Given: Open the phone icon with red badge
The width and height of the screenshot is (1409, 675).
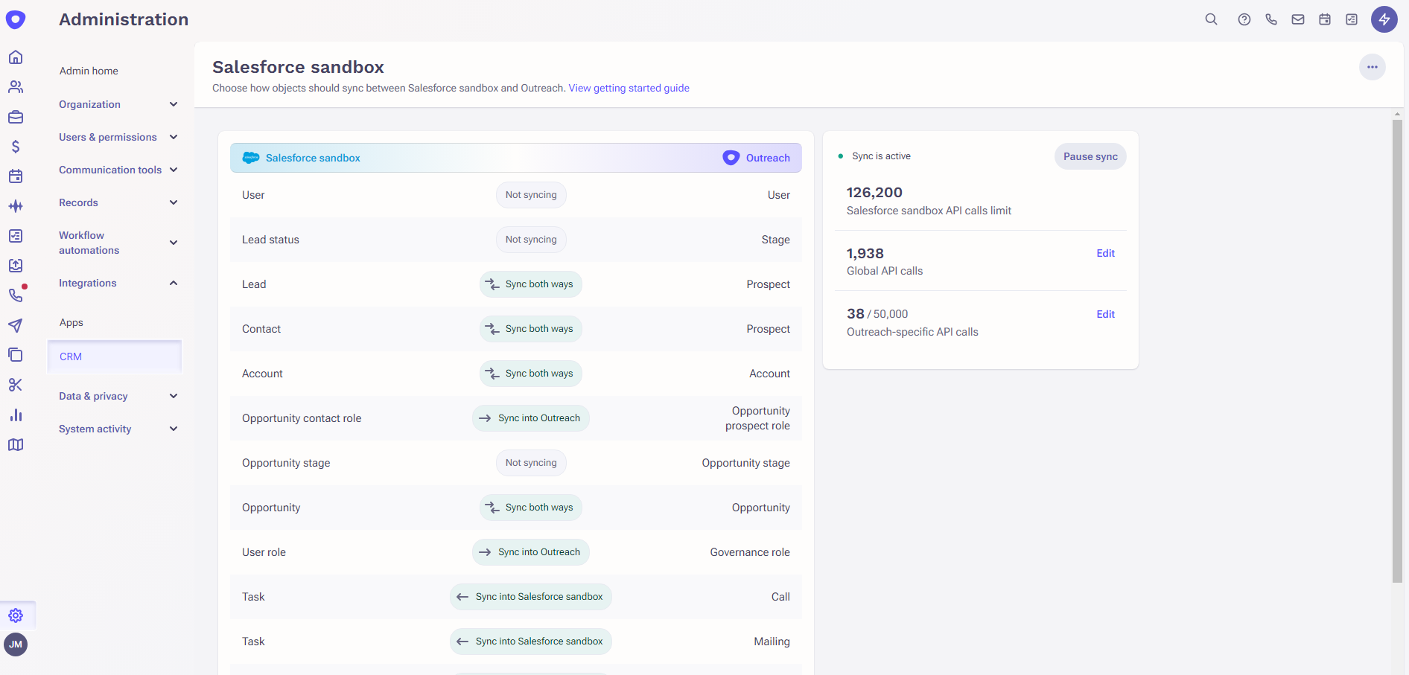Looking at the screenshot, I should [x=16, y=295].
